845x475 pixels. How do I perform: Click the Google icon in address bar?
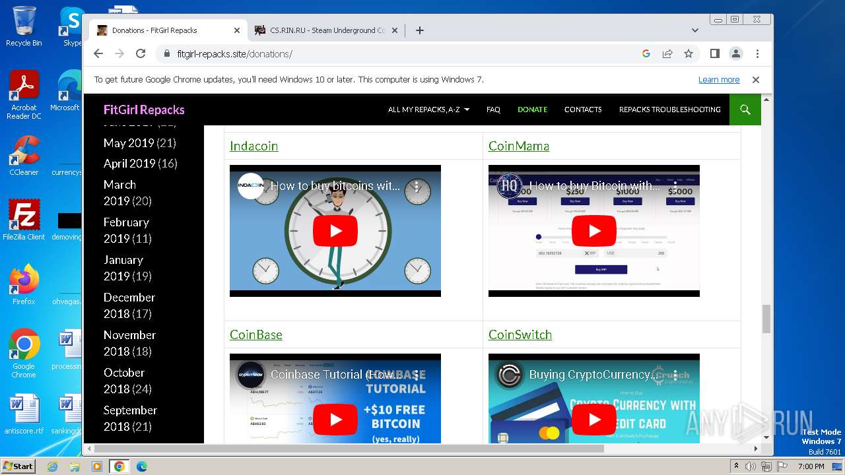coord(646,53)
